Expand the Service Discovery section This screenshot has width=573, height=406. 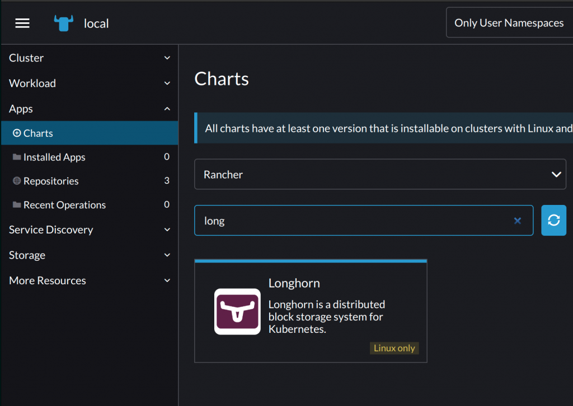coord(167,230)
